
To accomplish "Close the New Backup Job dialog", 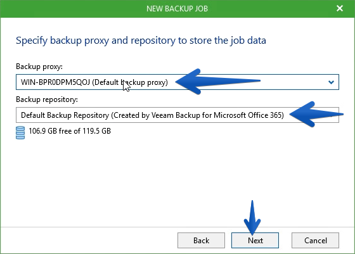I will click(x=340, y=9).
